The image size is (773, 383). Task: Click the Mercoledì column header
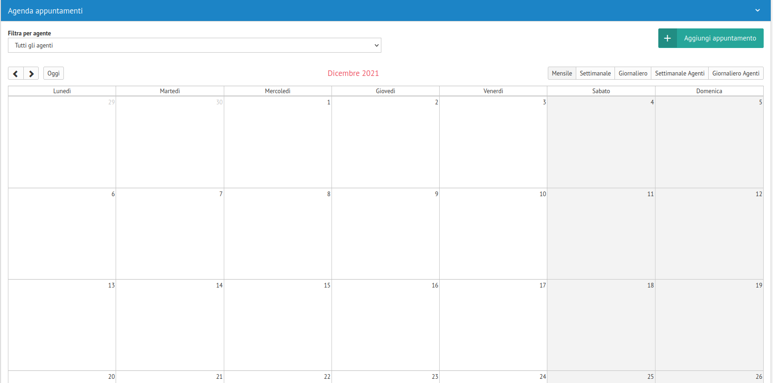coord(277,91)
